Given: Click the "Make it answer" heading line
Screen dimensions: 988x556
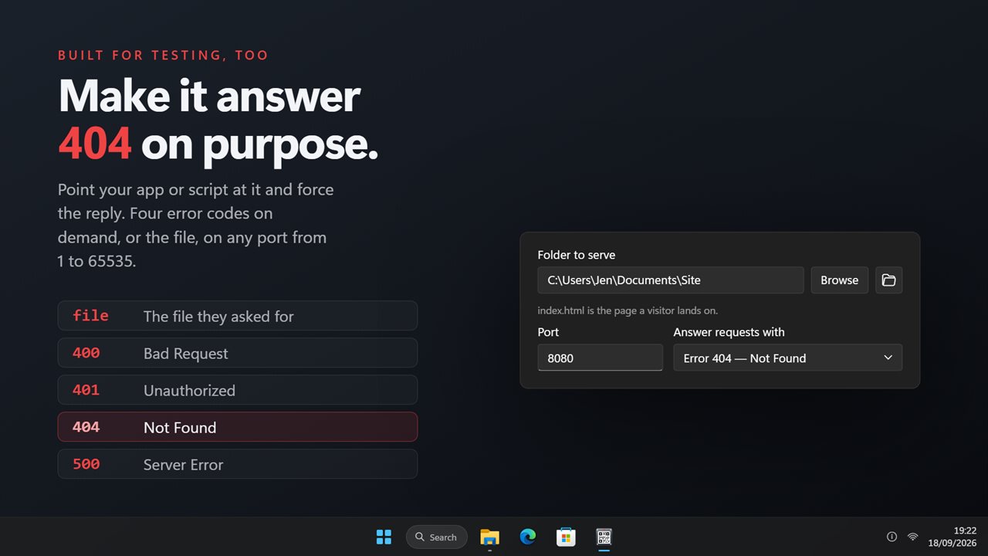Looking at the screenshot, I should [209, 97].
